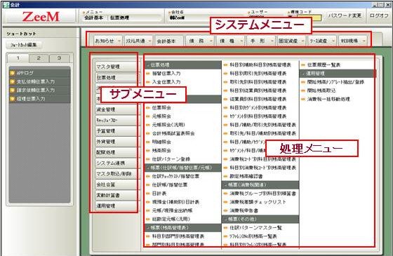The height and width of the screenshot is (256, 393).
Task: Select マスタ管理 in the submenu
Action: (x=116, y=67)
